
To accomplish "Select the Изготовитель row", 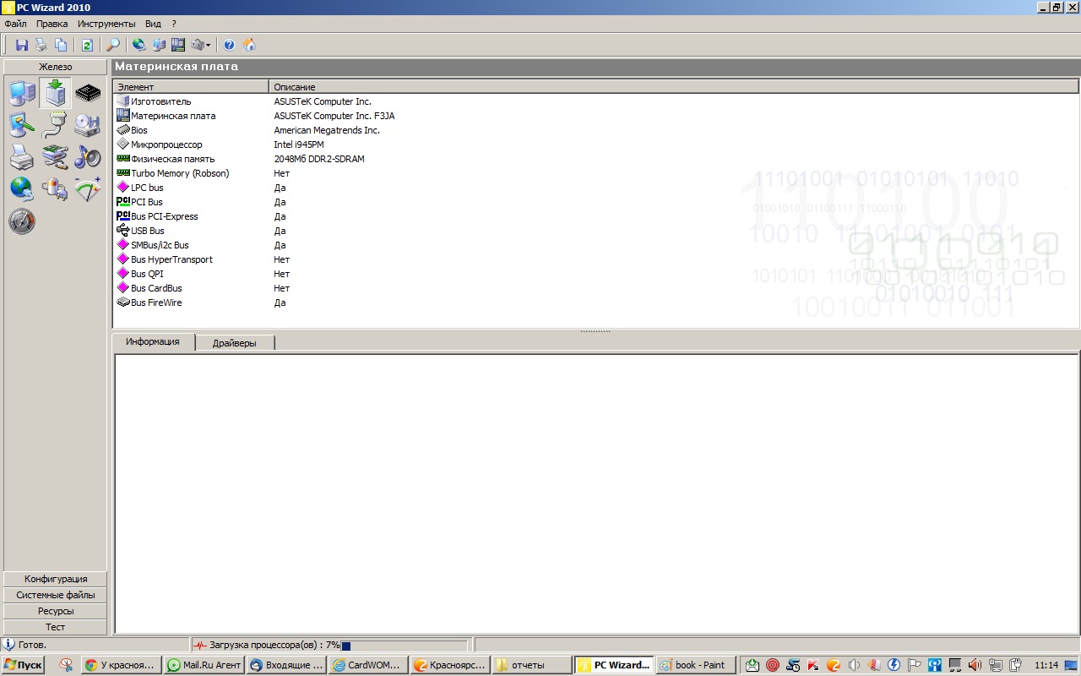I will click(595, 101).
